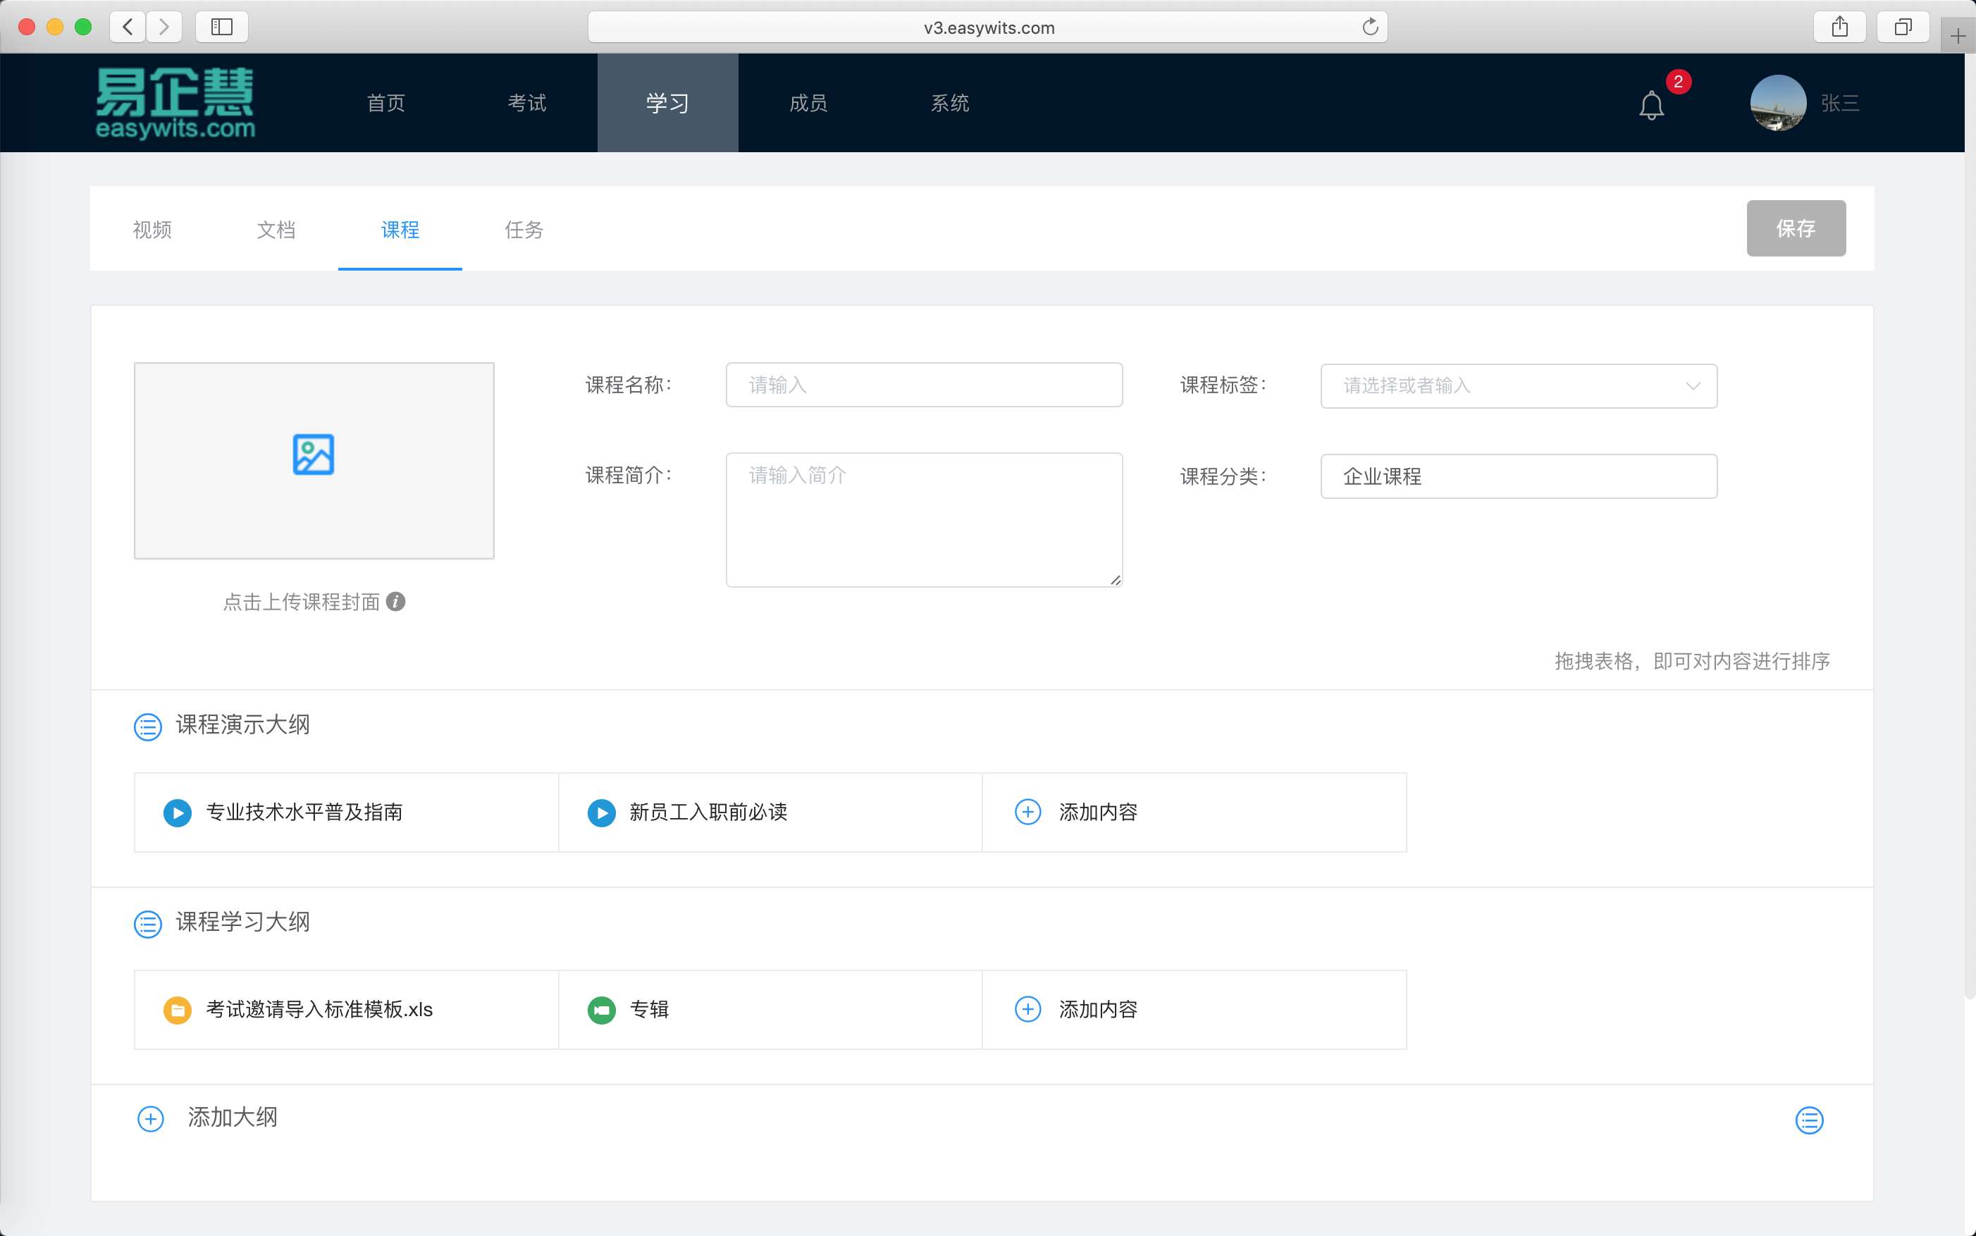Click the 保存 button

(1796, 228)
